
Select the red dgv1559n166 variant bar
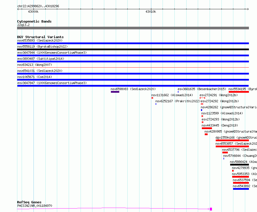(x=232, y=140)
